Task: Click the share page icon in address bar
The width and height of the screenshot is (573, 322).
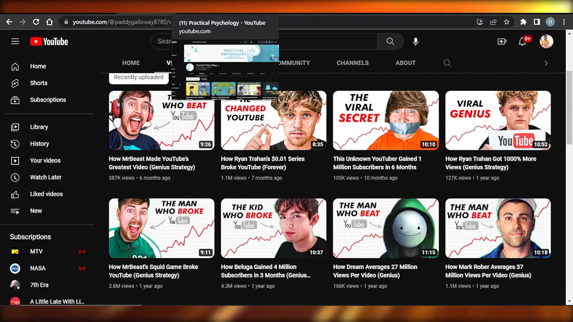Action: [x=493, y=22]
